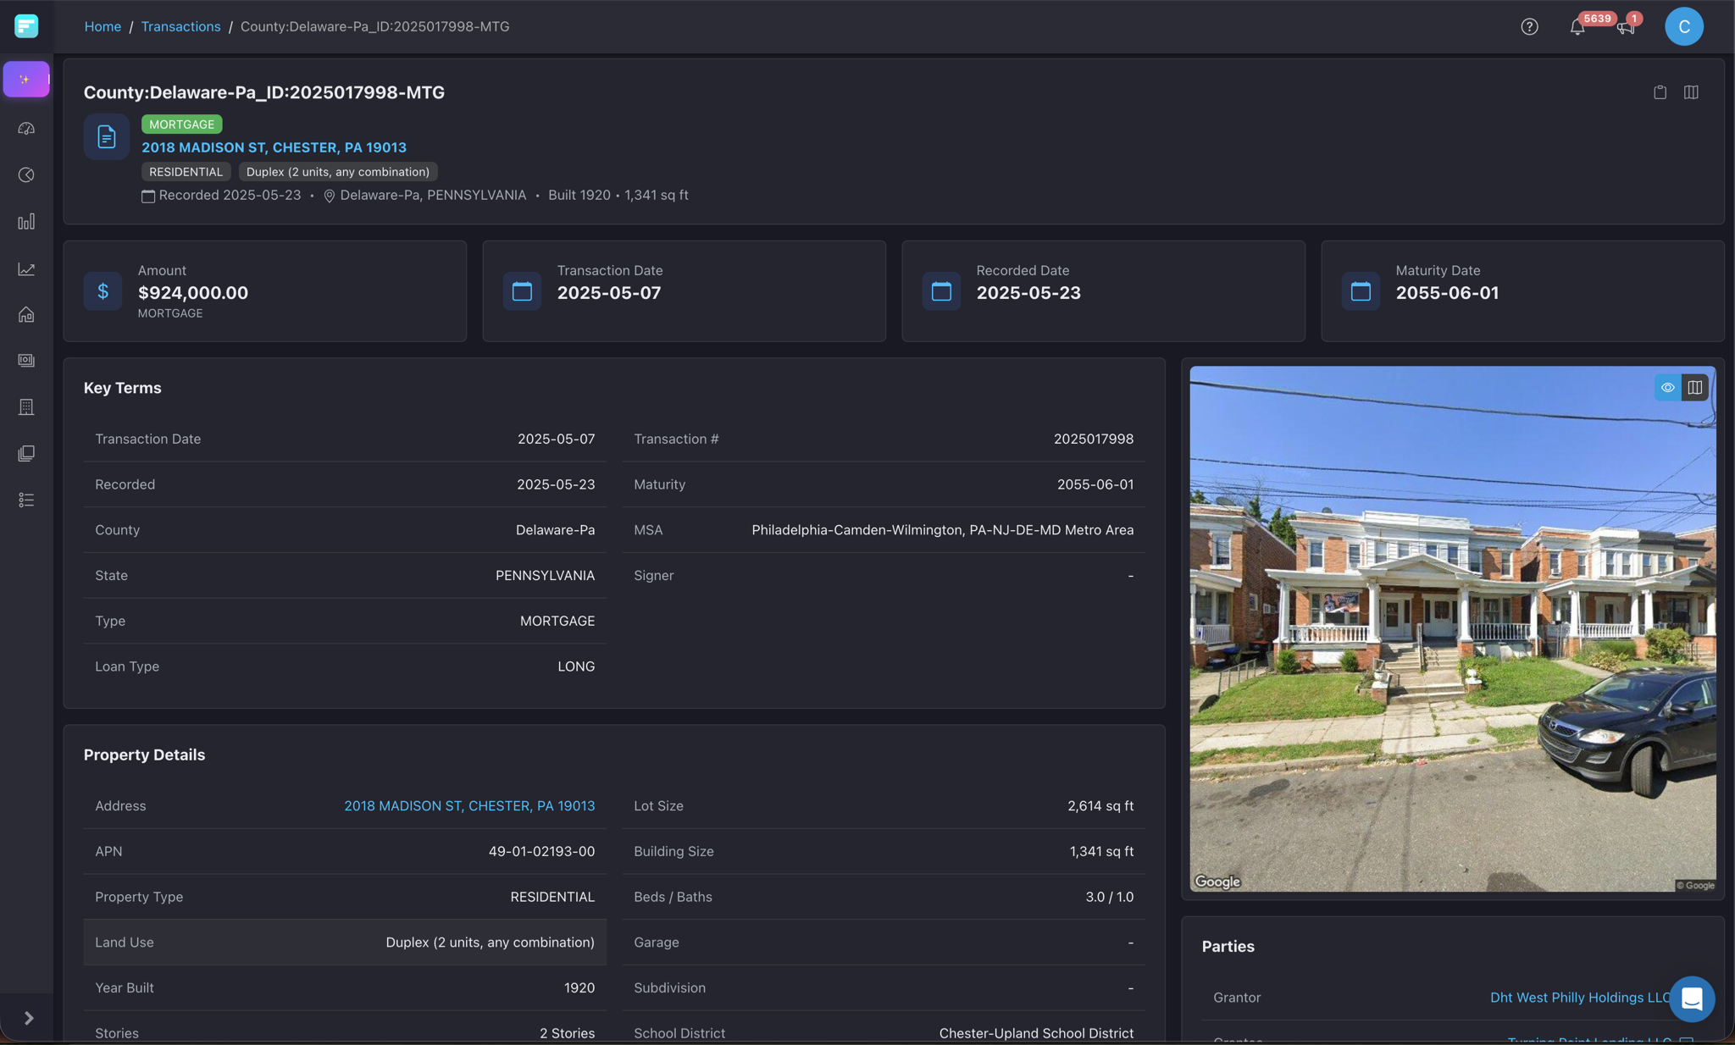Open user avatar menu labeled C
The width and height of the screenshot is (1735, 1045).
[x=1683, y=27]
